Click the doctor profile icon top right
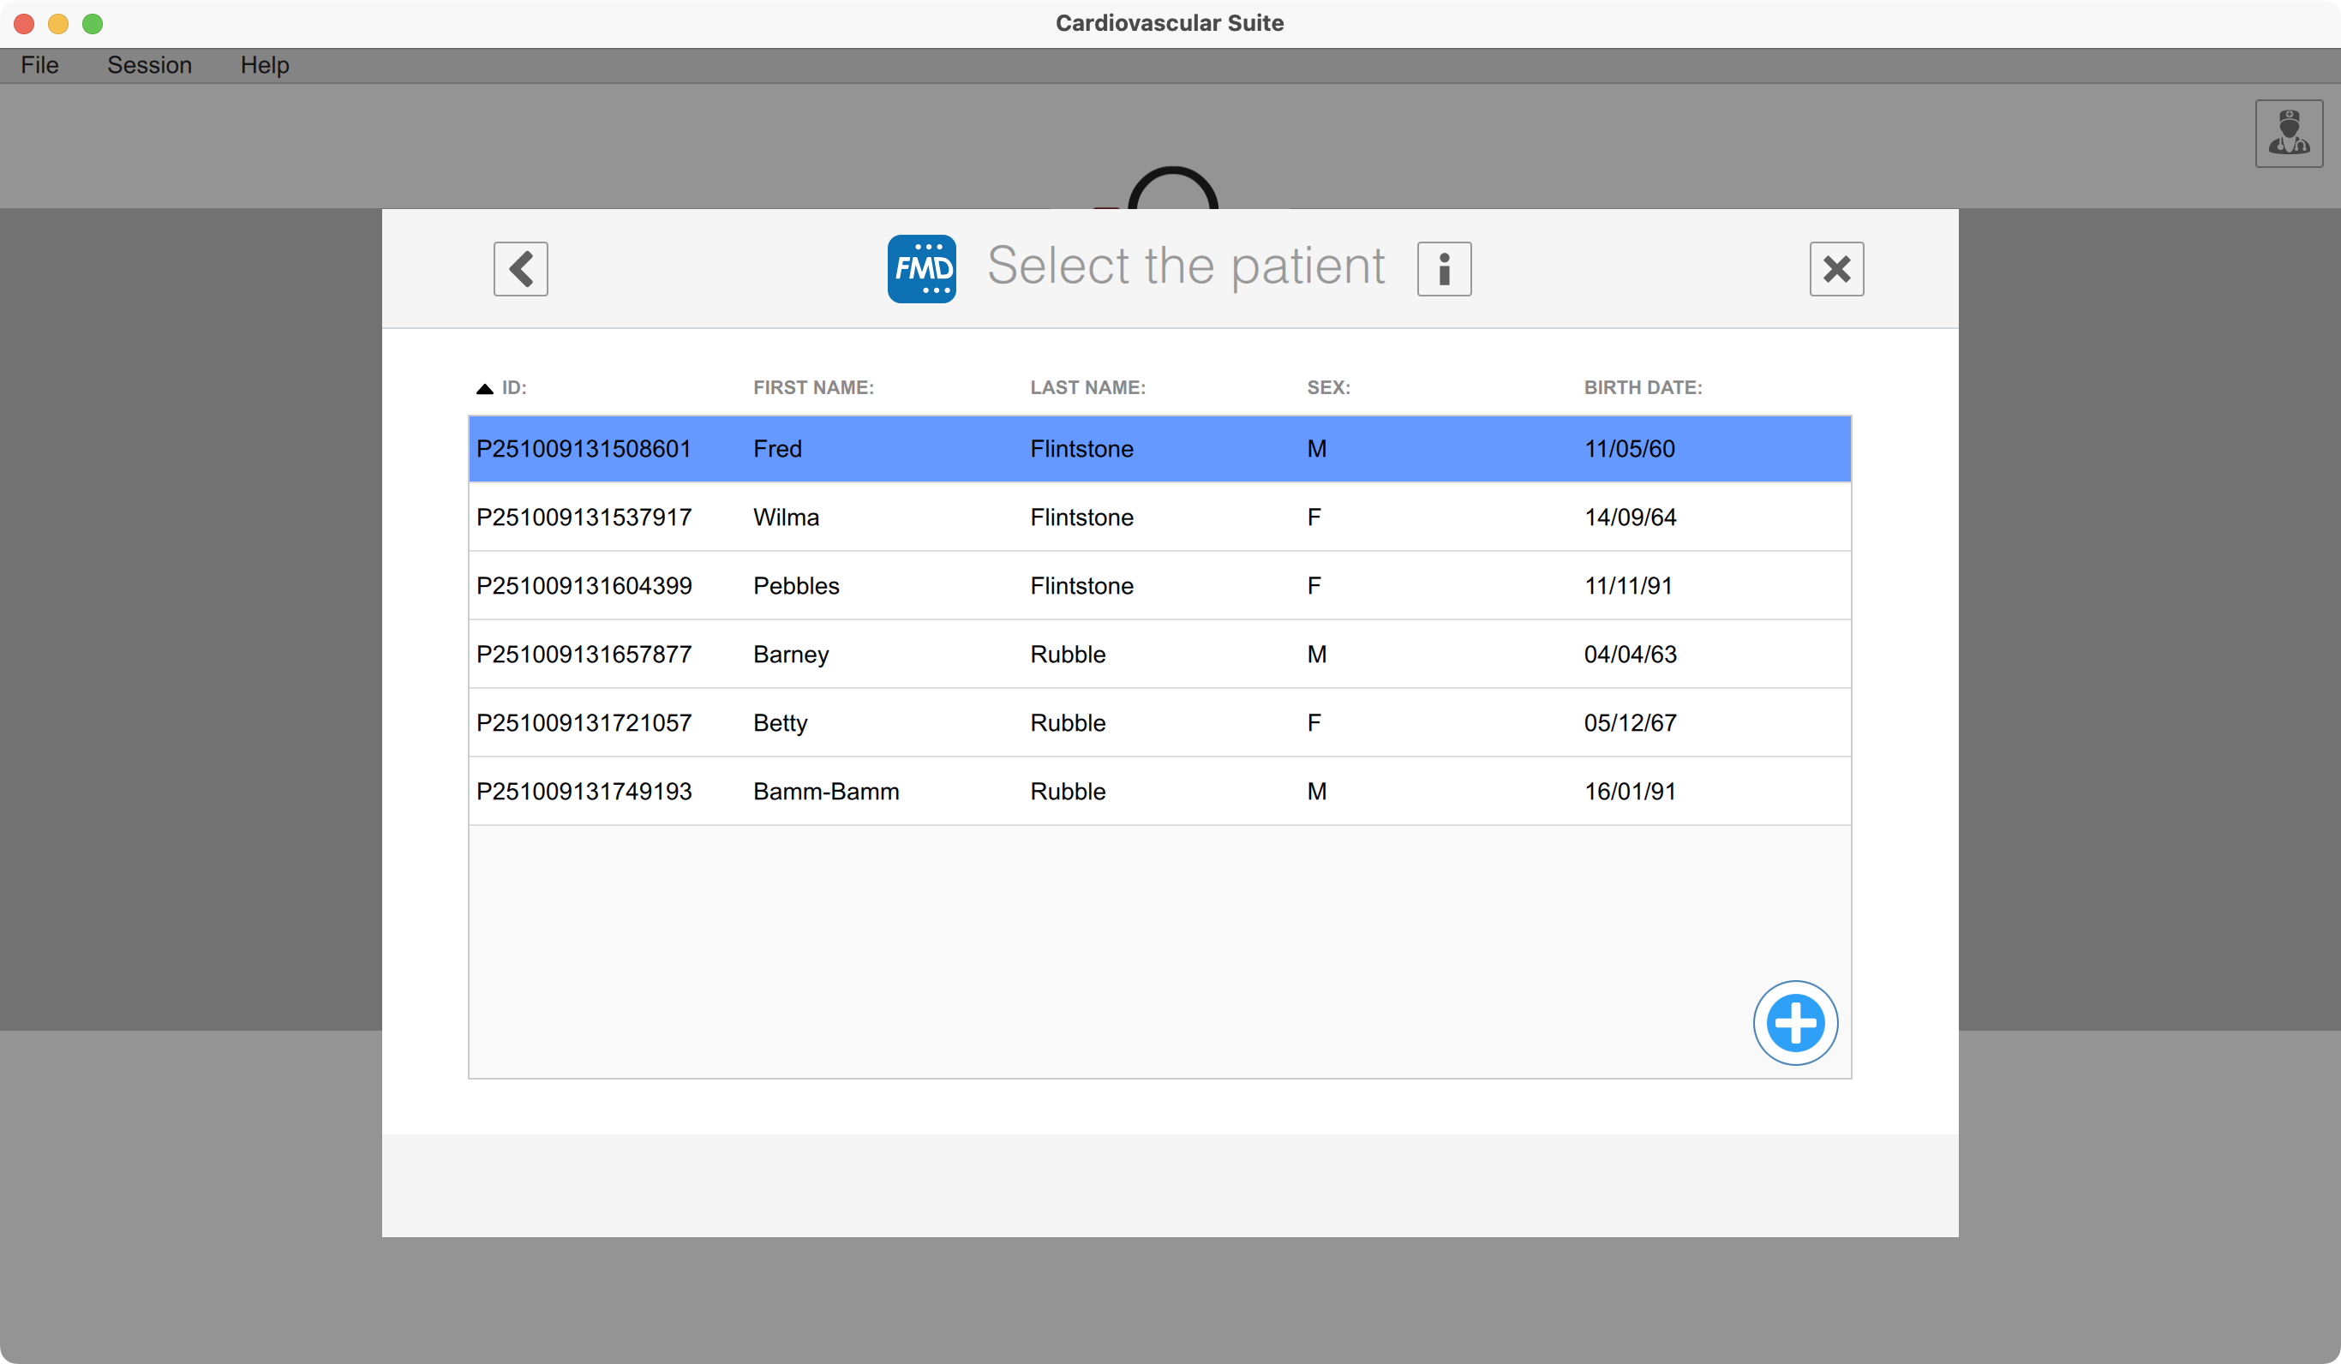The width and height of the screenshot is (2341, 1364). 2288,133
